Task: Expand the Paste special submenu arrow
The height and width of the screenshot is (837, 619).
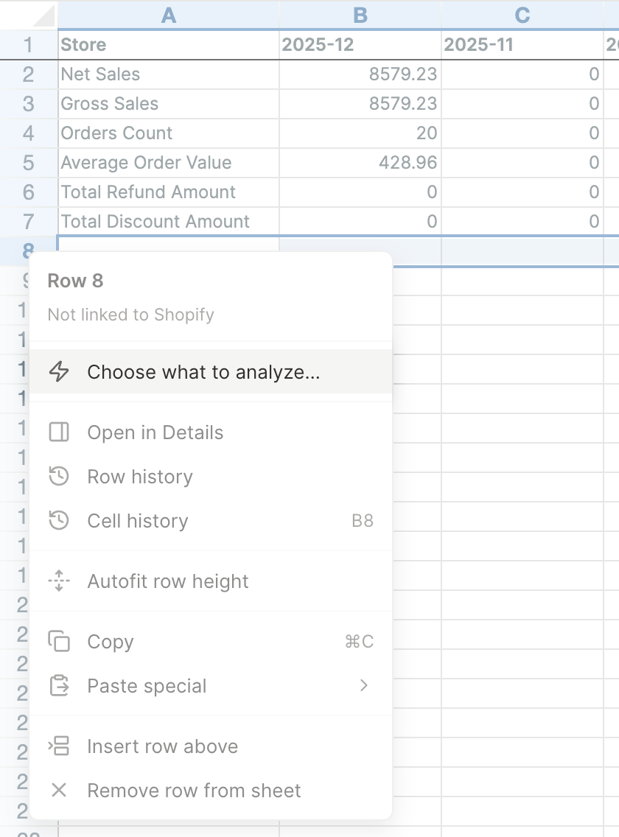Action: click(364, 685)
